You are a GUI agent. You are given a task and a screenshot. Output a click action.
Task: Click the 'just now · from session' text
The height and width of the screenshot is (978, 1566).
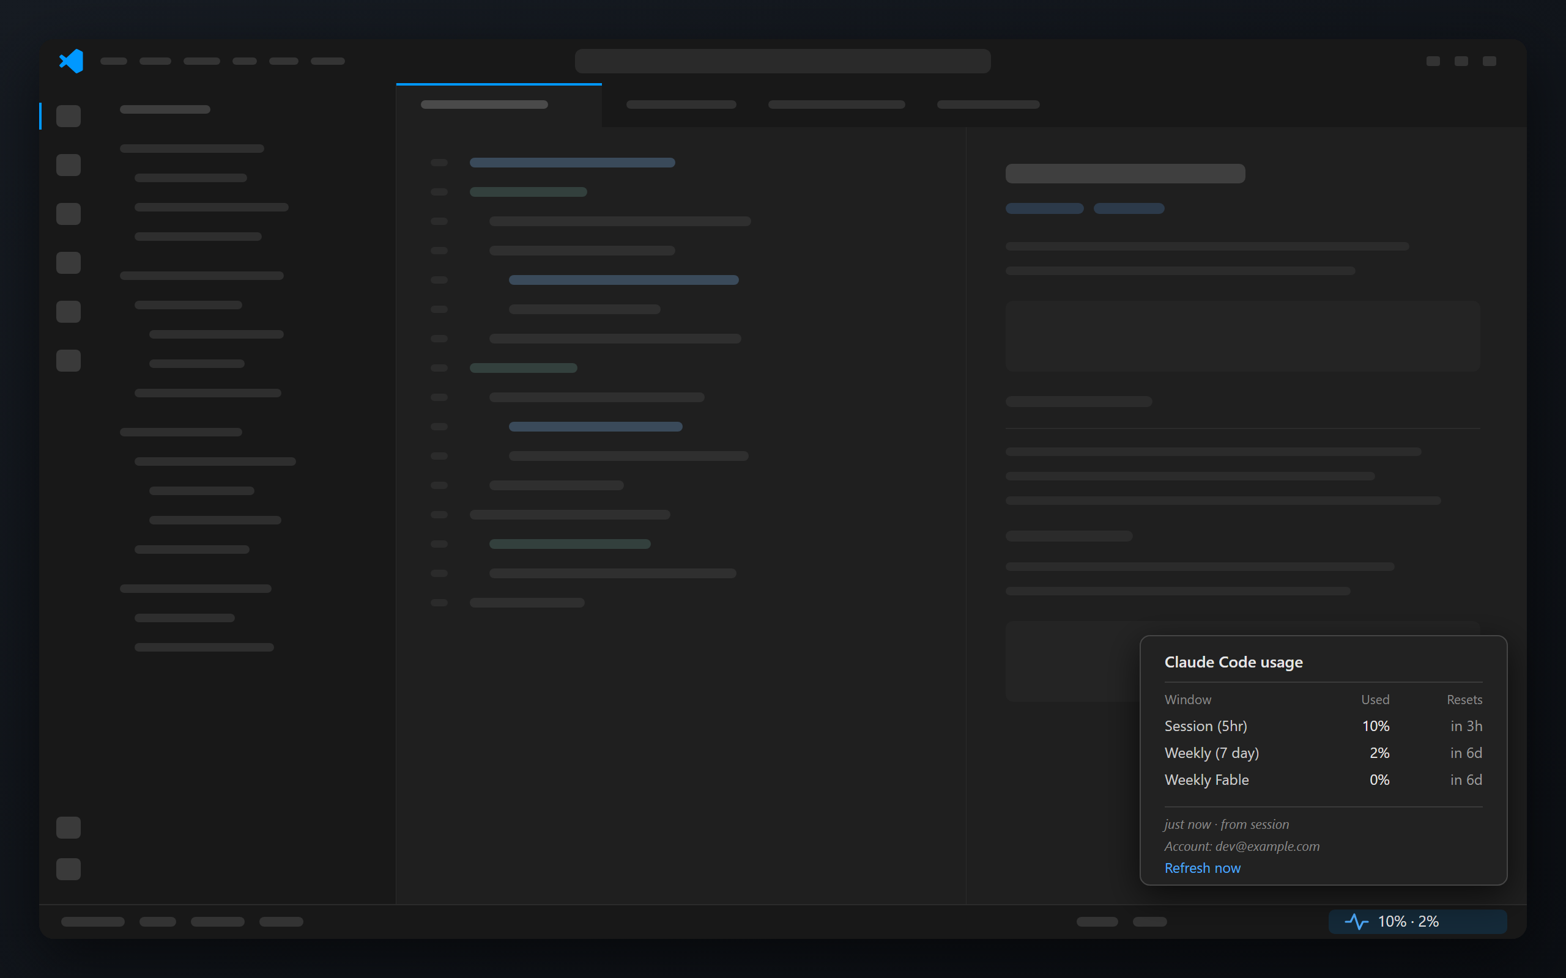(1226, 824)
